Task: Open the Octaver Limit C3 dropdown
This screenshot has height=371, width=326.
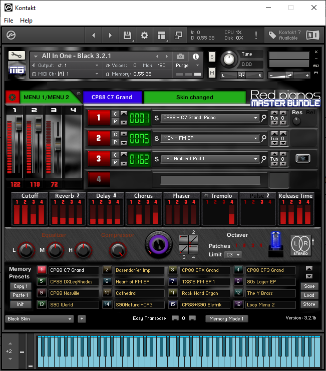Action: [233, 255]
